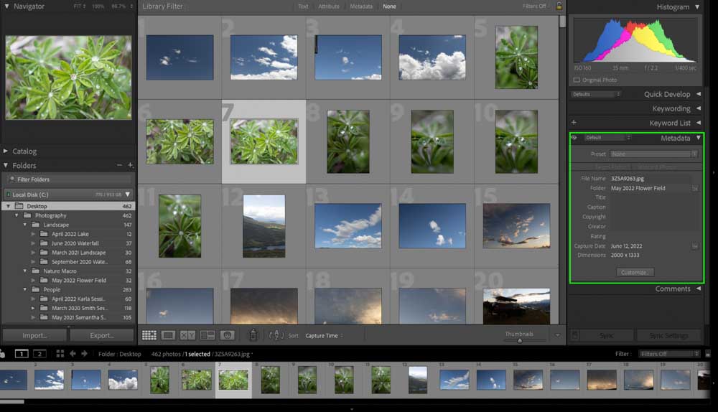Select the Attribute filter tab
The width and height of the screenshot is (718, 412).
[x=329, y=6]
